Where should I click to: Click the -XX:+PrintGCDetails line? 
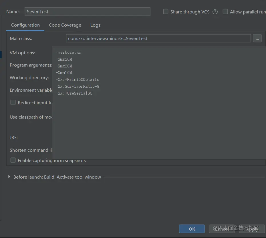pyautogui.click(x=77, y=79)
